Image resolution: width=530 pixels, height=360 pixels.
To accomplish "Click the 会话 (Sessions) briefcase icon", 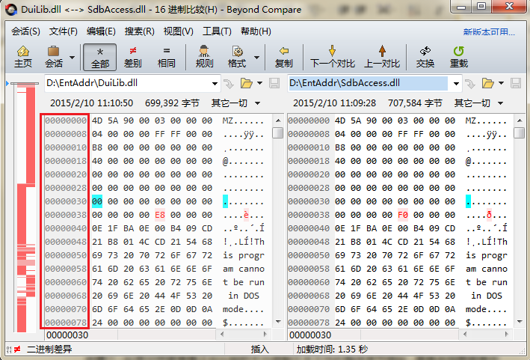I will click(x=54, y=56).
